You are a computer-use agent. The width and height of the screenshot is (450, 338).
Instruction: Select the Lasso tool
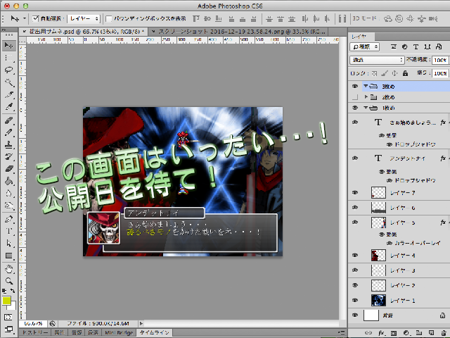tap(9, 70)
